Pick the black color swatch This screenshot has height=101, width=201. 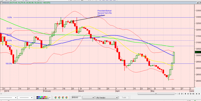(37, 97)
